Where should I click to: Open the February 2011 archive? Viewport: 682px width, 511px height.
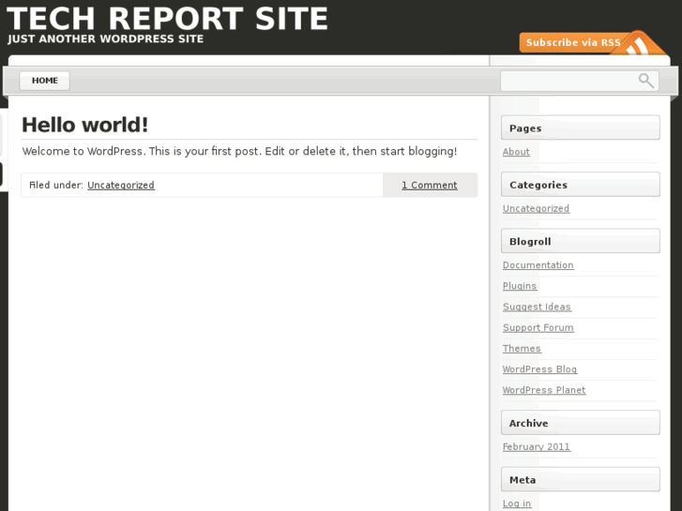click(x=537, y=447)
